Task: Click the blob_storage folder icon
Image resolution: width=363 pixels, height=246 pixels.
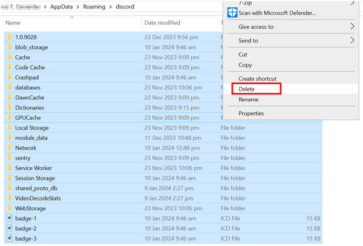Action: tap(9, 47)
